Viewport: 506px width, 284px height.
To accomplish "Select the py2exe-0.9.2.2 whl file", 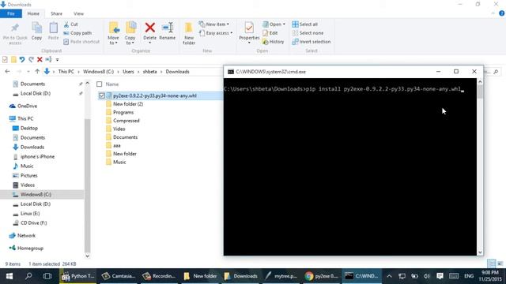I will (x=155, y=95).
